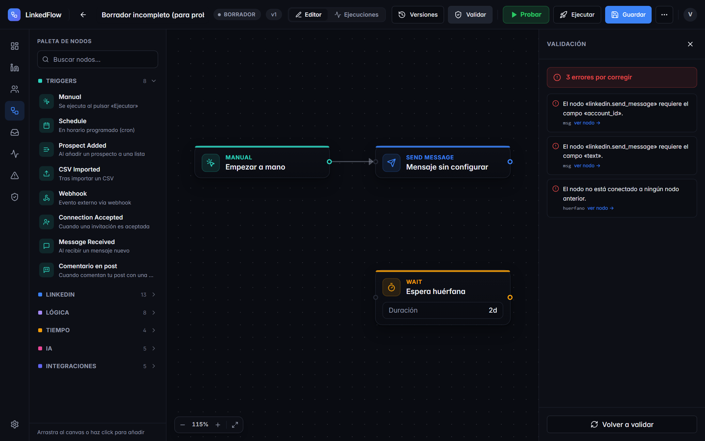Image resolution: width=705 pixels, height=441 pixels.
Task: Click the '3 errores por corregir' banner
Action: tap(622, 77)
